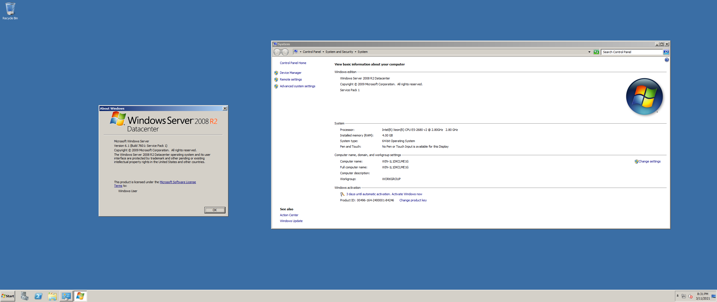Click Change settings link for computer name

pos(650,162)
